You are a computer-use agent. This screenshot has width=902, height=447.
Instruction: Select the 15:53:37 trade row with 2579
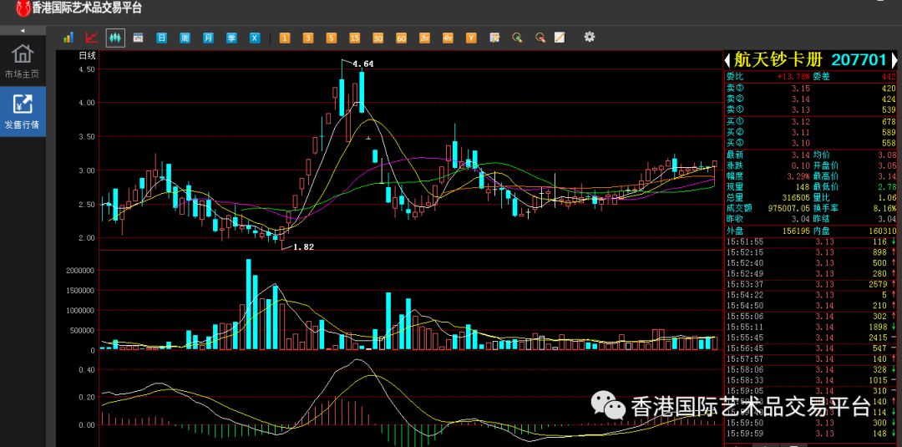point(810,284)
